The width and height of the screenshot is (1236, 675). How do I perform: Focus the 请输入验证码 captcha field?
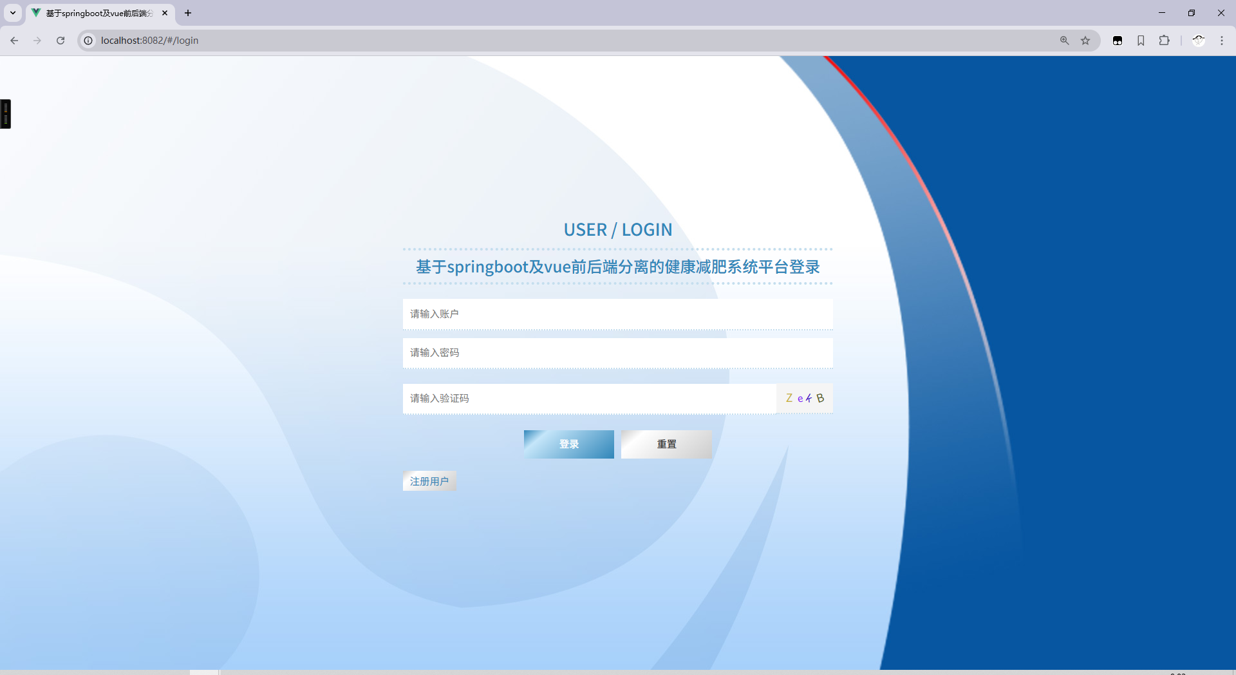tap(590, 399)
